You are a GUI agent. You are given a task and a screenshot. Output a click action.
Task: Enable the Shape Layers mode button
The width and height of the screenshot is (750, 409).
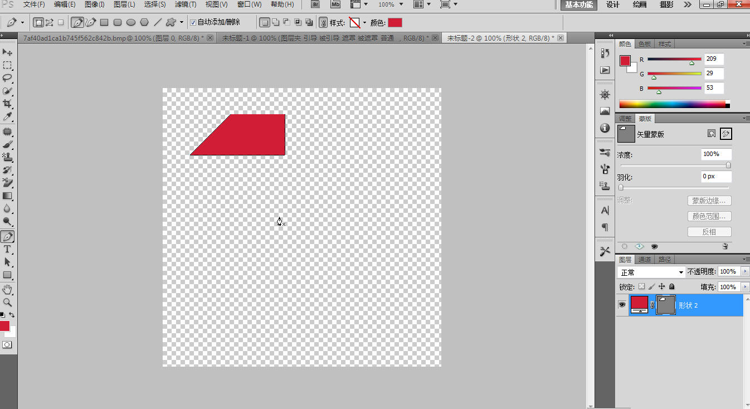click(38, 23)
